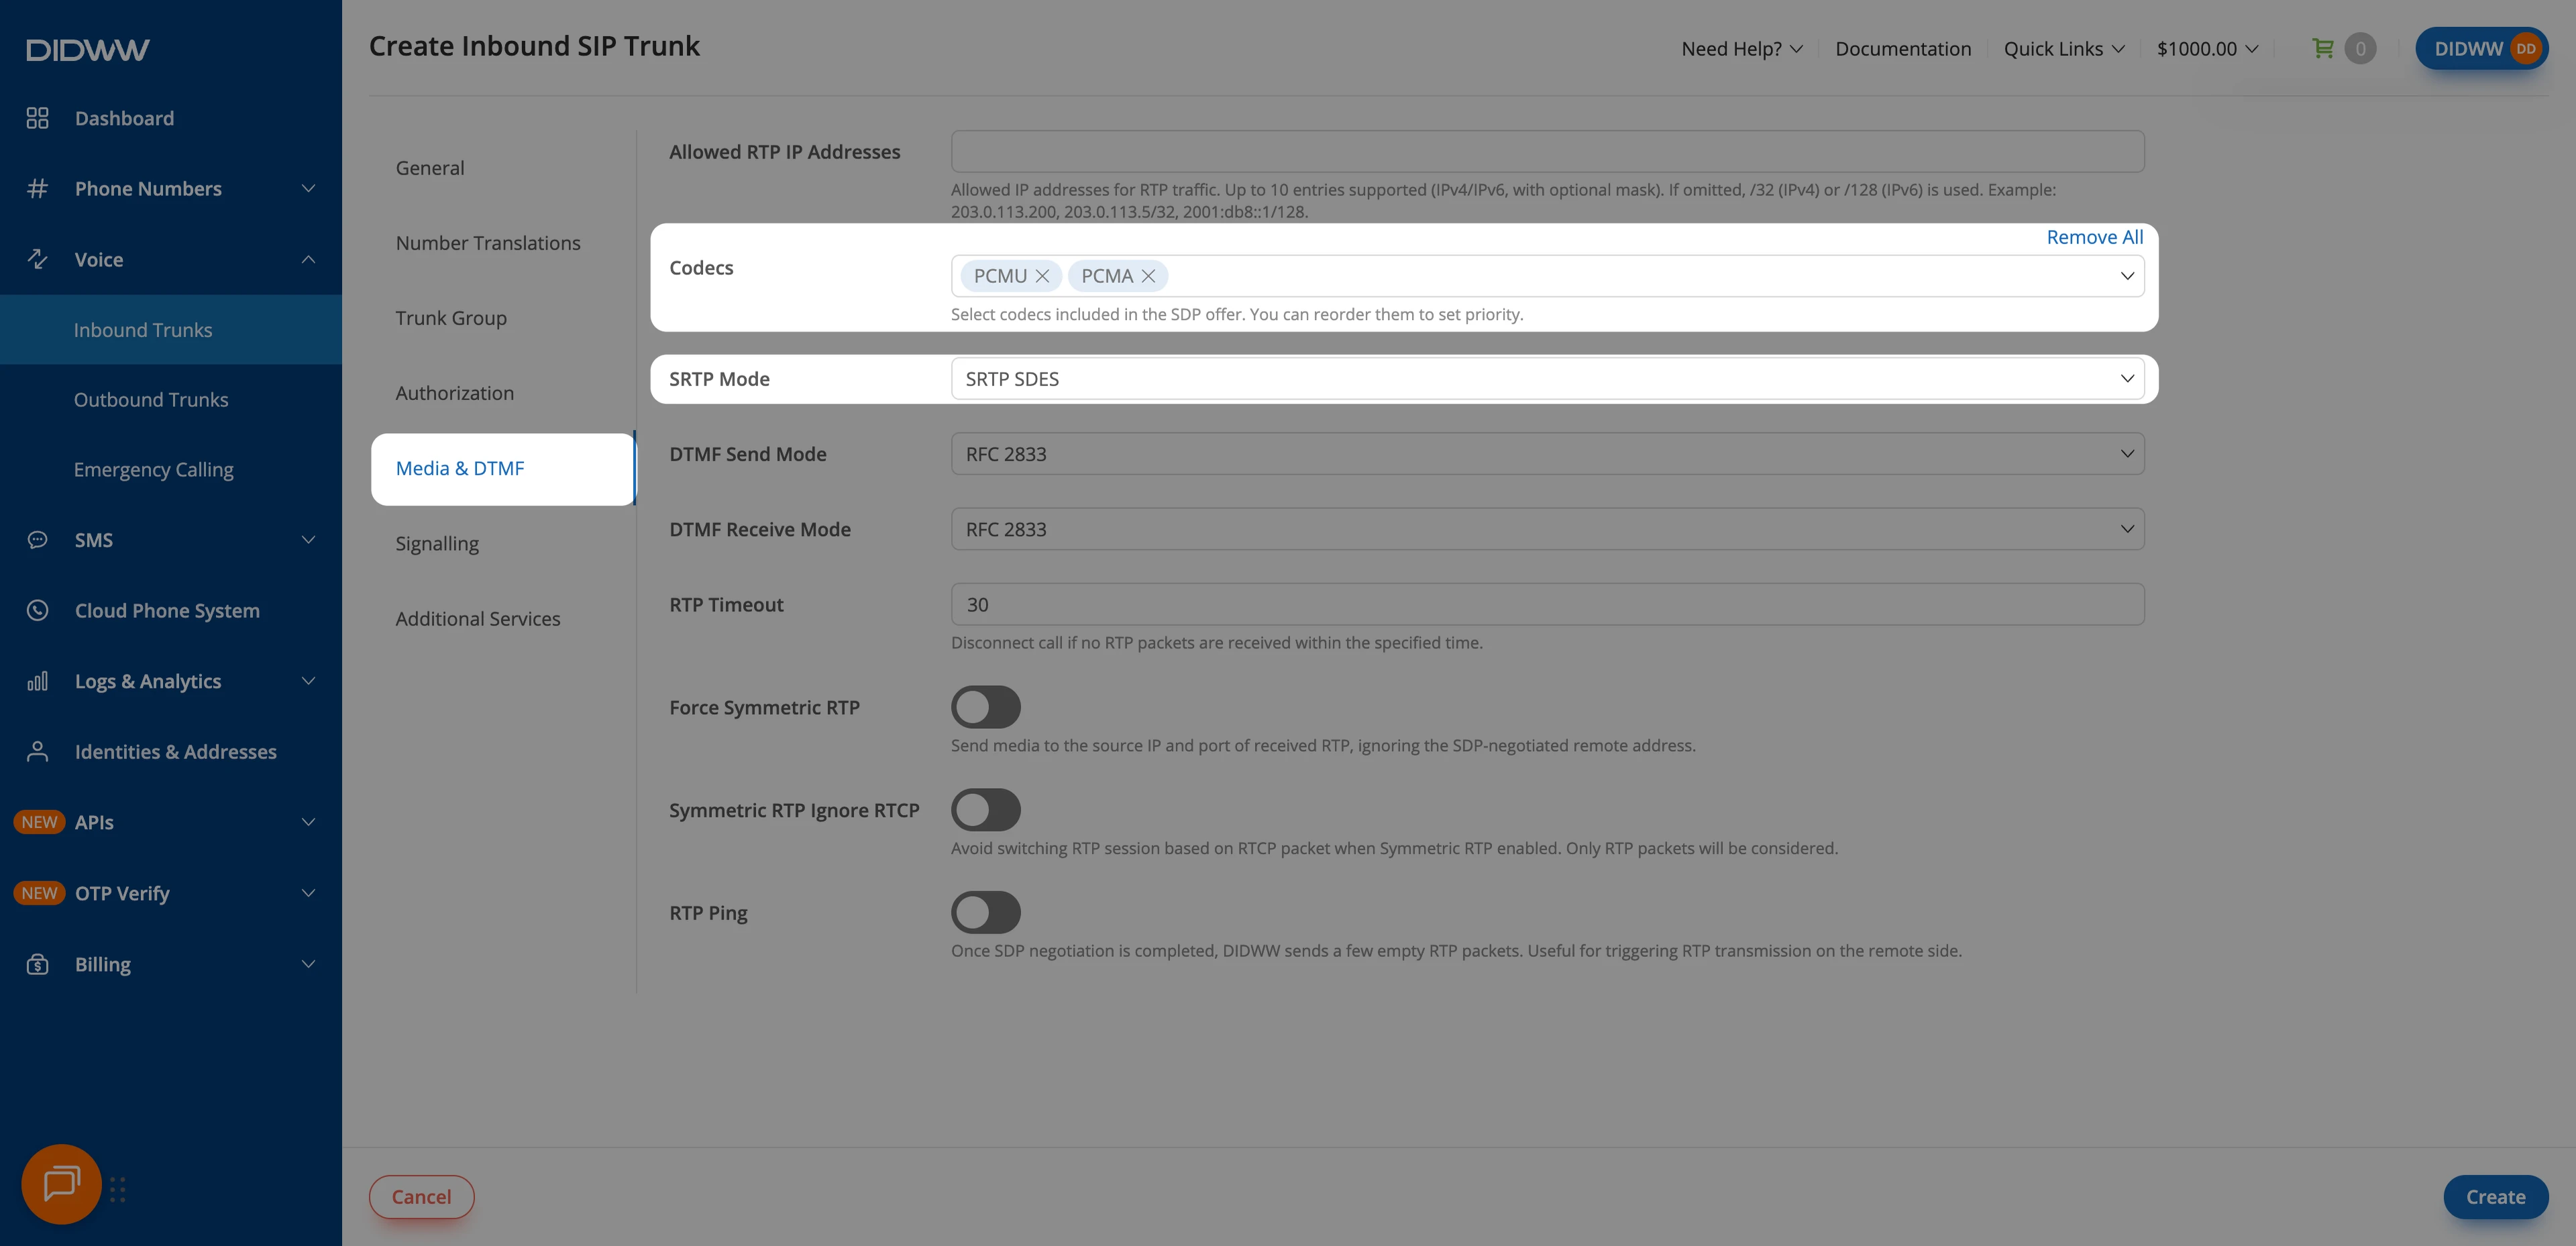Open the Documentation link
Viewport: 2576px width, 1246px height.
[1902, 49]
